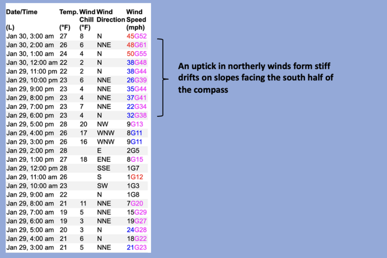
Task: Click the Date/Time column header
Action: 22,11
